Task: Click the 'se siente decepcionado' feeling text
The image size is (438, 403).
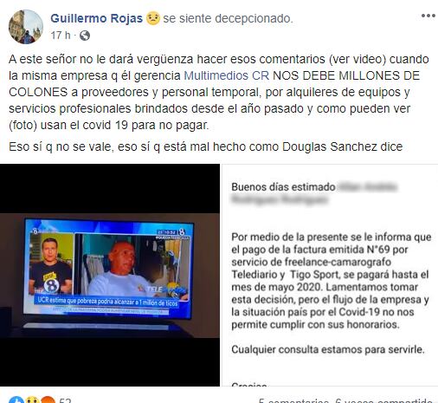Action: click(228, 18)
